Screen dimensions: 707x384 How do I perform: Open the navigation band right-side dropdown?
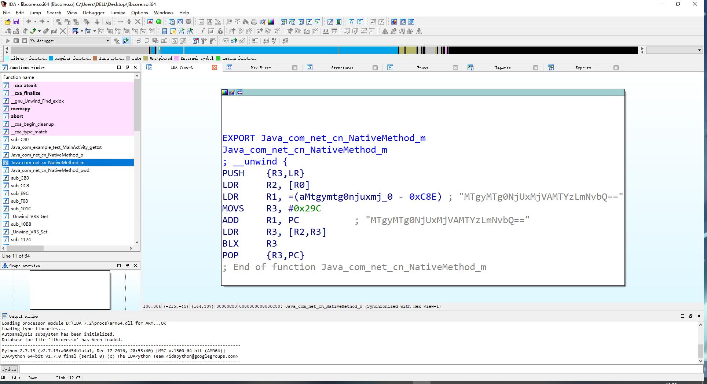(674, 50)
